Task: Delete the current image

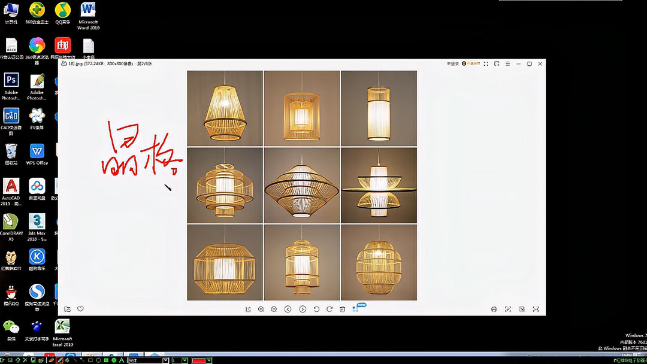Action: coord(343,309)
